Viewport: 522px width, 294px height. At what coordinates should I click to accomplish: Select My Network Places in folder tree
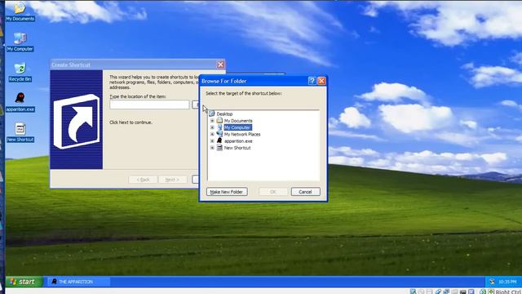coord(242,134)
